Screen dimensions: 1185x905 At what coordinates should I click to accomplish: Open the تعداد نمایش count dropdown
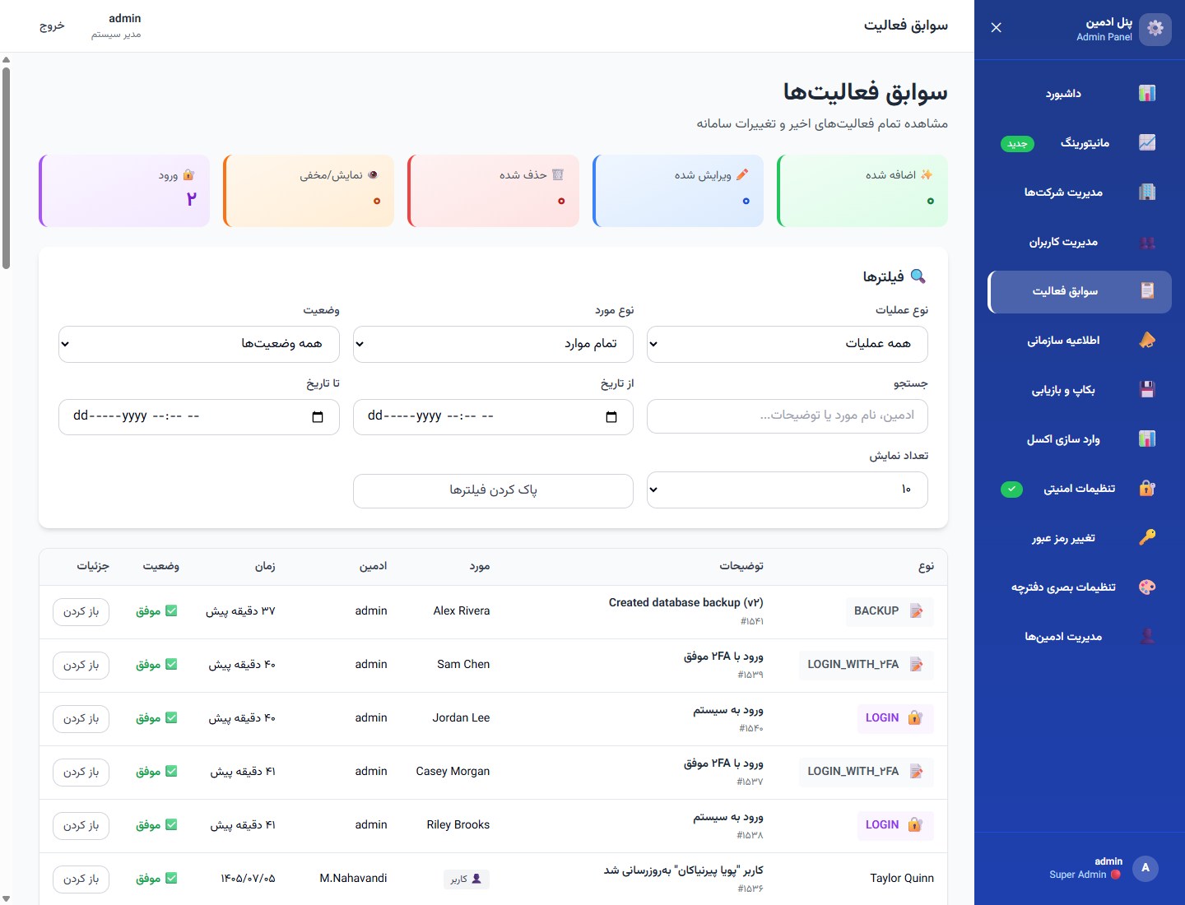[x=788, y=490]
